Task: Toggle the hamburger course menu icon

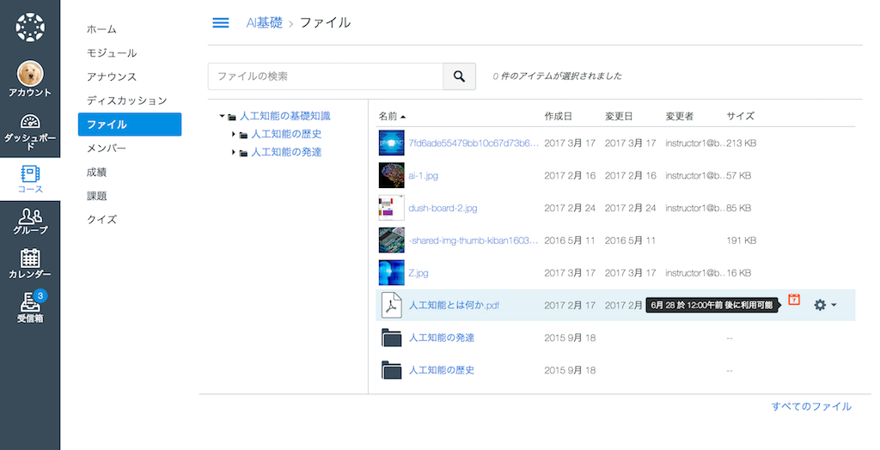Action: click(x=221, y=23)
